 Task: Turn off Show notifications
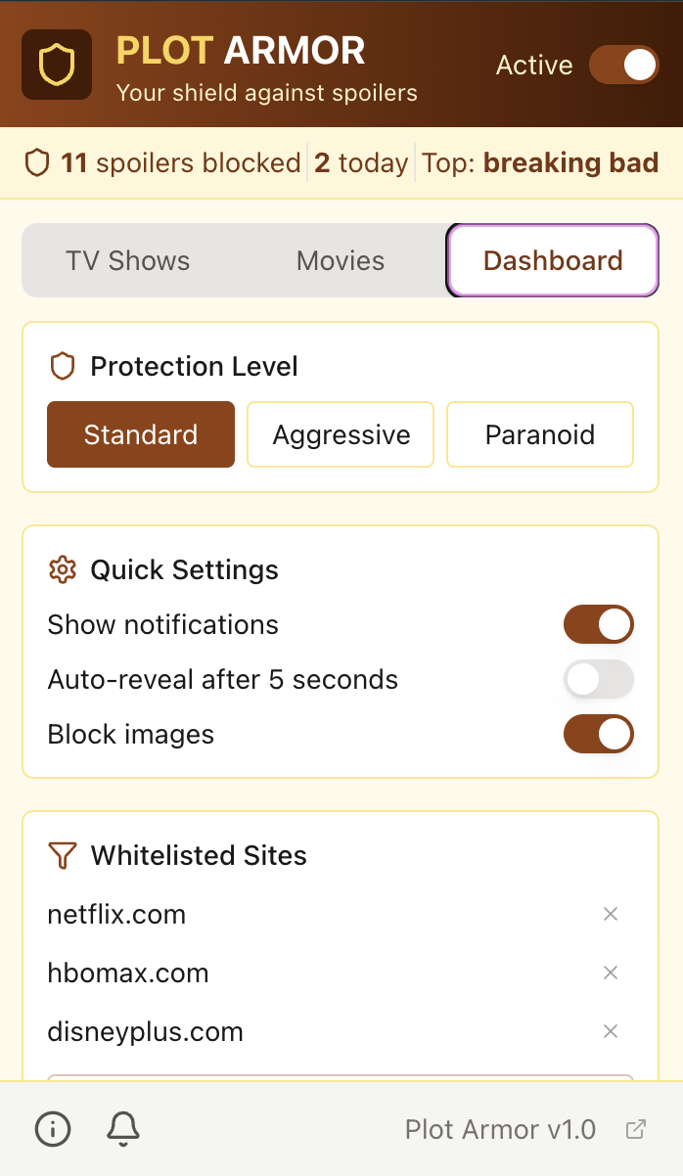(x=598, y=624)
